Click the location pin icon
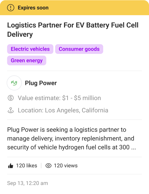This screenshot has width=149, height=194. (11, 110)
